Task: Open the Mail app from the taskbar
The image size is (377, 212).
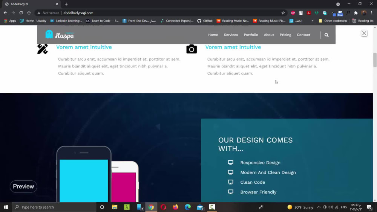Action: [x=200, y=207]
